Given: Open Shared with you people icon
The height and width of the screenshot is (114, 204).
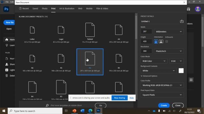Looking at the screenshot, I should [x=7, y=64].
